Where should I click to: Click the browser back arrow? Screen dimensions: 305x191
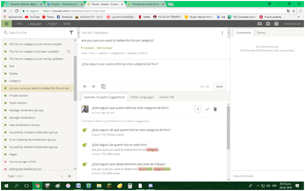5,11
